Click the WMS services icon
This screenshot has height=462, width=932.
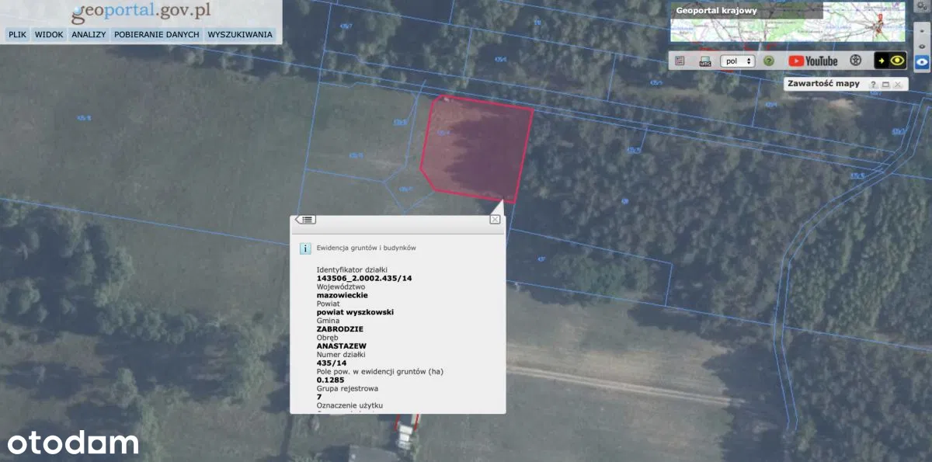(705, 61)
